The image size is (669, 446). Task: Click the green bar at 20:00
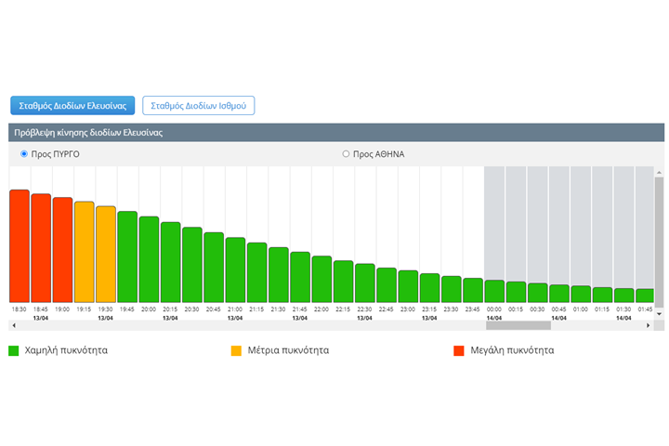point(149,259)
